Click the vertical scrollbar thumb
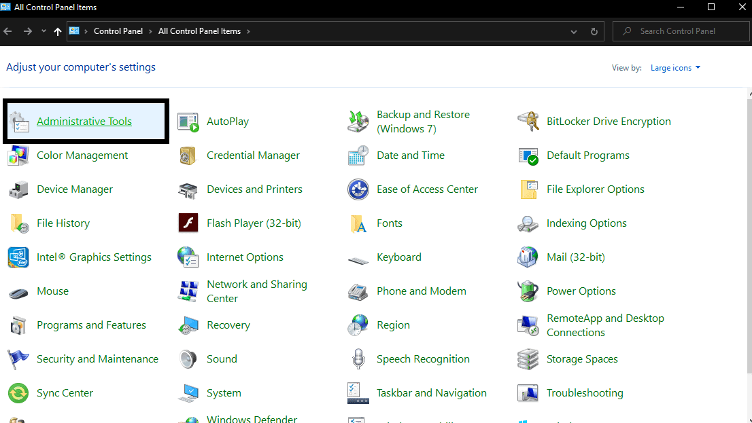Image resolution: width=752 pixels, height=423 pixels. tap(749, 235)
